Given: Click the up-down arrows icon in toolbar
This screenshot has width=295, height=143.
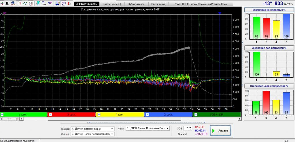Looking at the screenshot, I should click(1, 3).
